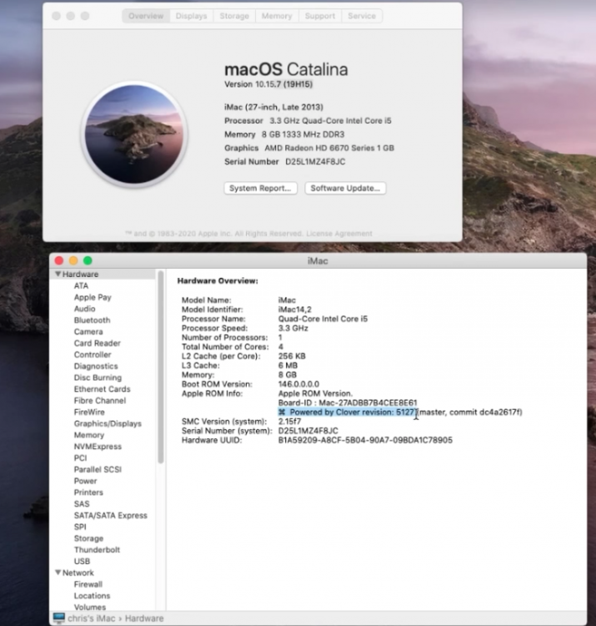Select Diagnostics in the sidebar
This screenshot has width=596, height=626.
96,366
